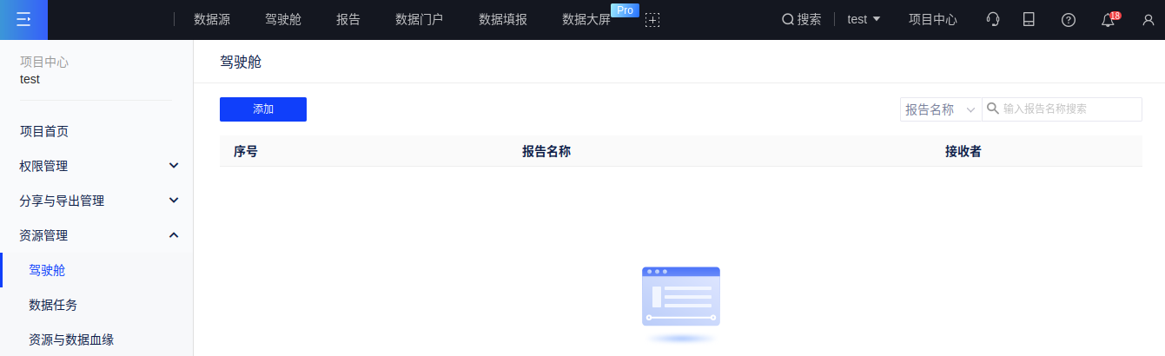Select 数据任务 in the sidebar

click(x=53, y=305)
